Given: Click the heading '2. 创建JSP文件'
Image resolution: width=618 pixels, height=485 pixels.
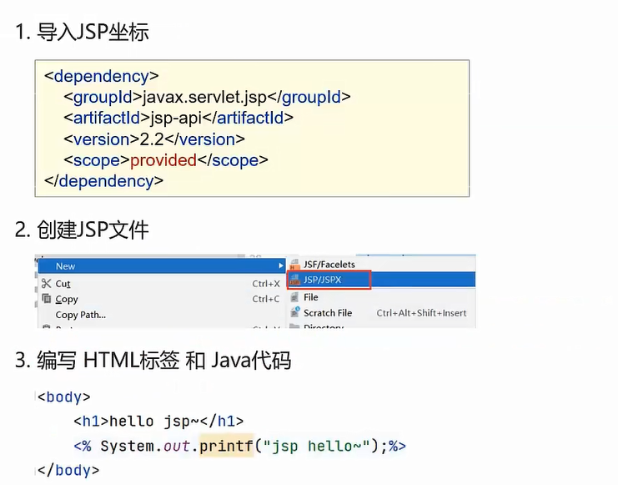Looking at the screenshot, I should coord(82,230).
